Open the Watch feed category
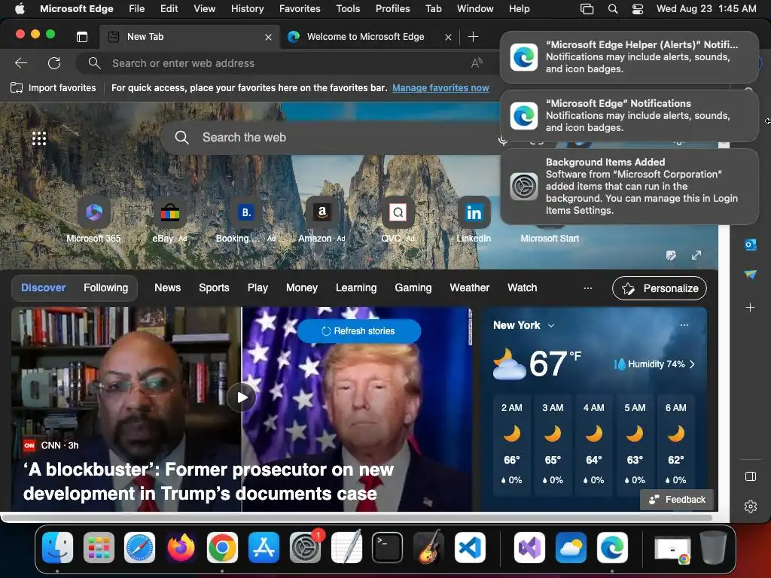Viewport: 771px width, 578px height. pos(523,288)
